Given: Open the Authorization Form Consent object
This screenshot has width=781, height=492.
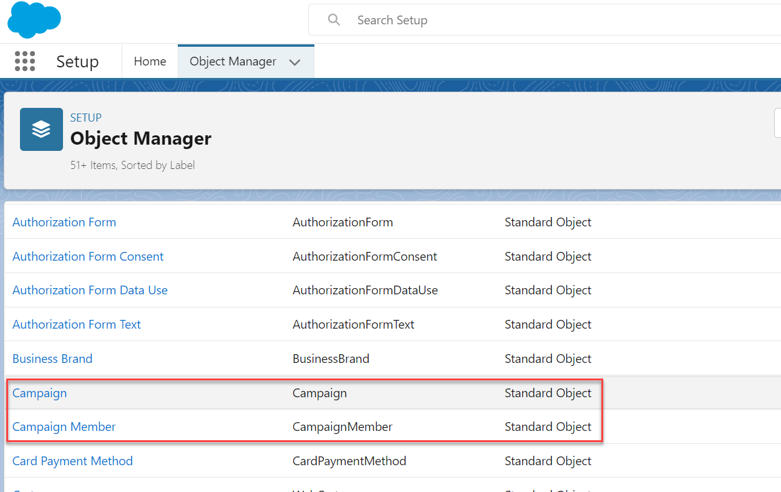Looking at the screenshot, I should point(88,256).
